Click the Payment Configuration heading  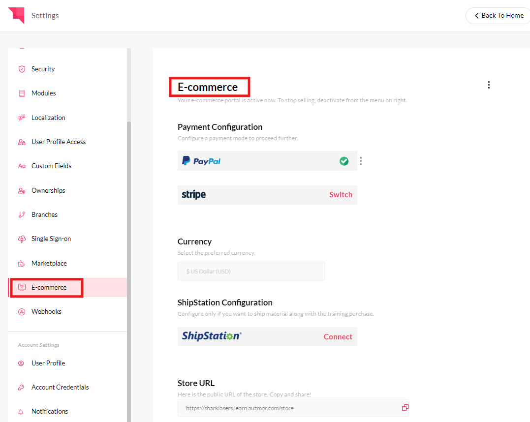pos(220,127)
